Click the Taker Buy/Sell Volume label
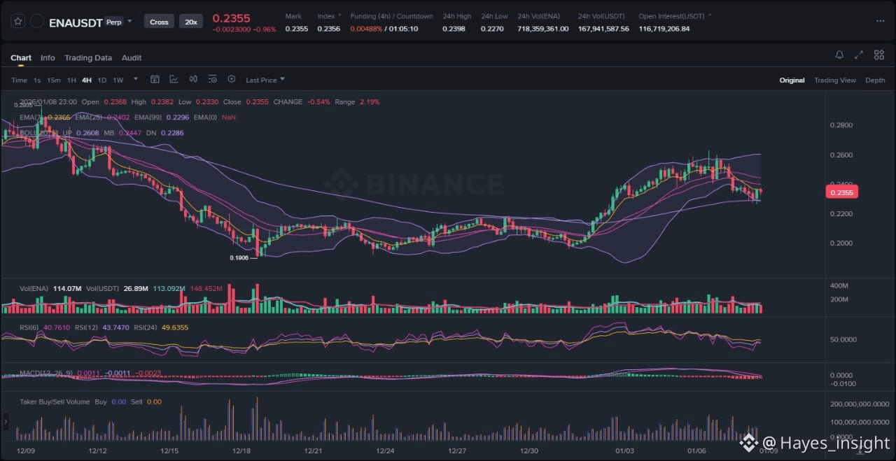Screen dimensions: 896x461 click(x=55, y=402)
